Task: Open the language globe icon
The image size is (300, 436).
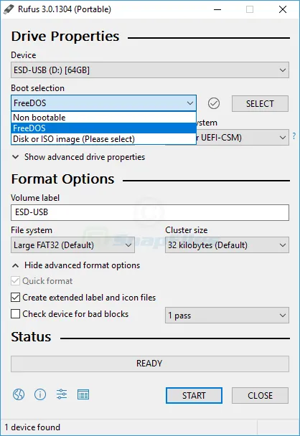Action: (x=19, y=394)
